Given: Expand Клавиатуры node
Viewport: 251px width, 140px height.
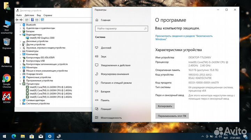Looking at the screenshot, I should pos(20,51).
